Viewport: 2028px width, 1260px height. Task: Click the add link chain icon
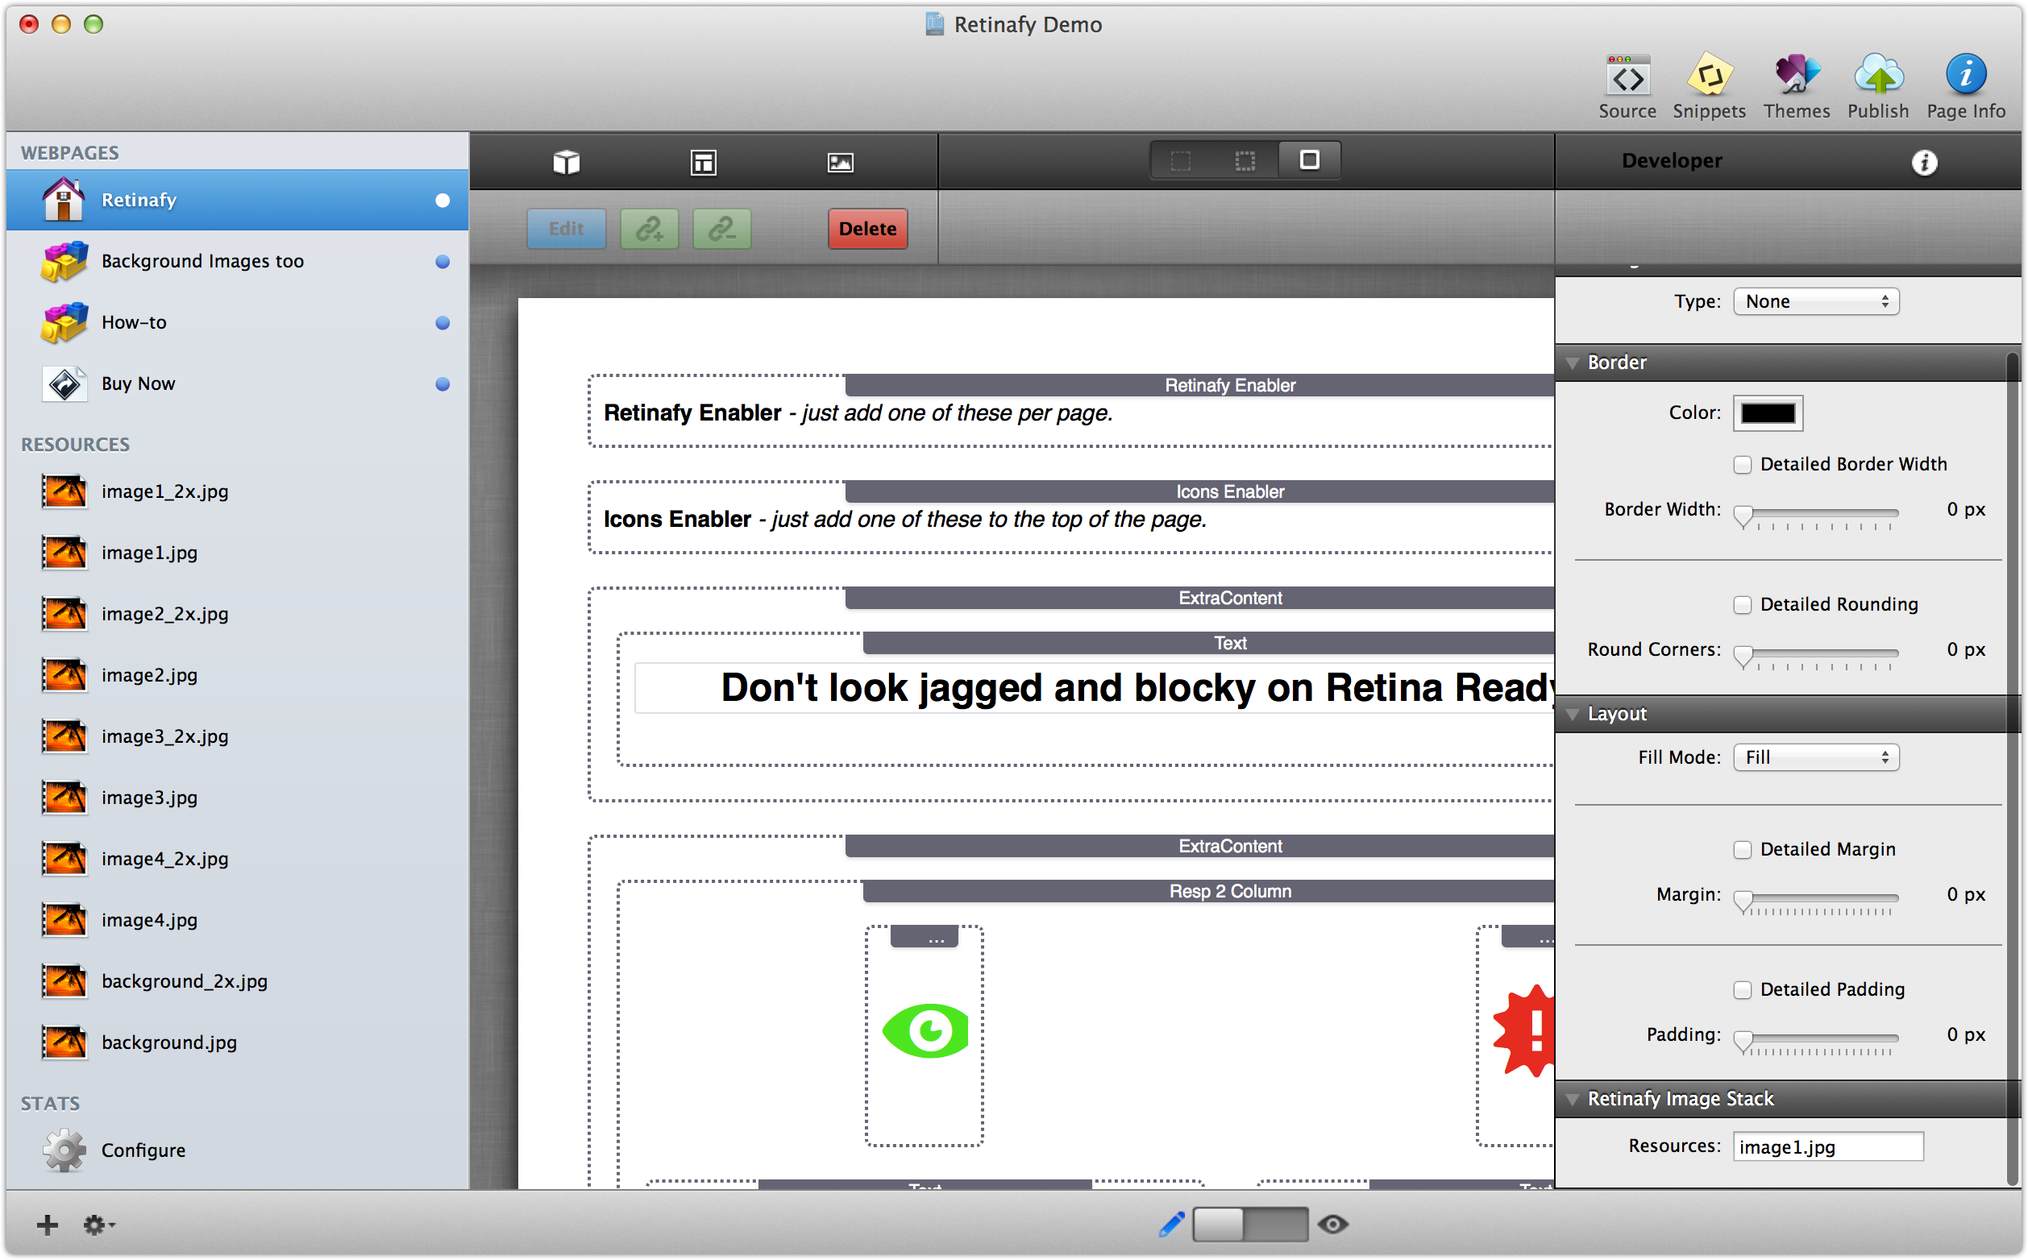click(x=650, y=228)
